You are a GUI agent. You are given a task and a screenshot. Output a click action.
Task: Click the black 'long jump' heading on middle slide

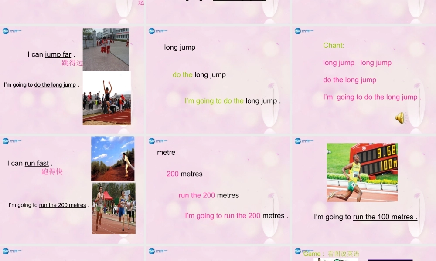[x=180, y=47]
